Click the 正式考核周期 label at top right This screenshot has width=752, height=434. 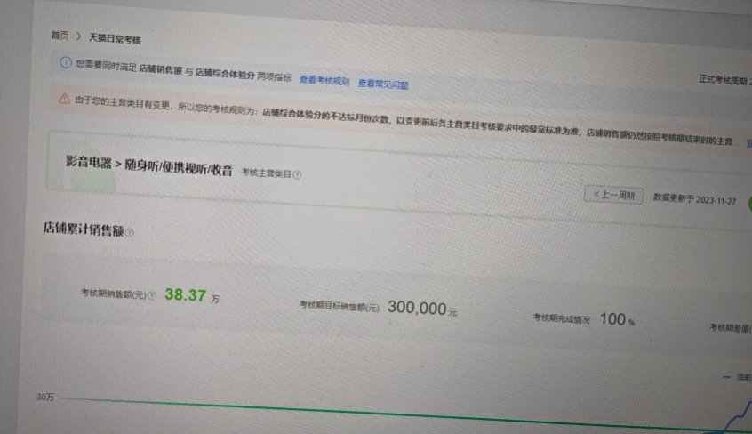click(x=724, y=80)
